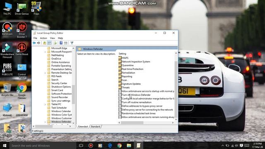Switch to the Standard tab
The width and height of the screenshot is (265, 149).
click(95, 127)
